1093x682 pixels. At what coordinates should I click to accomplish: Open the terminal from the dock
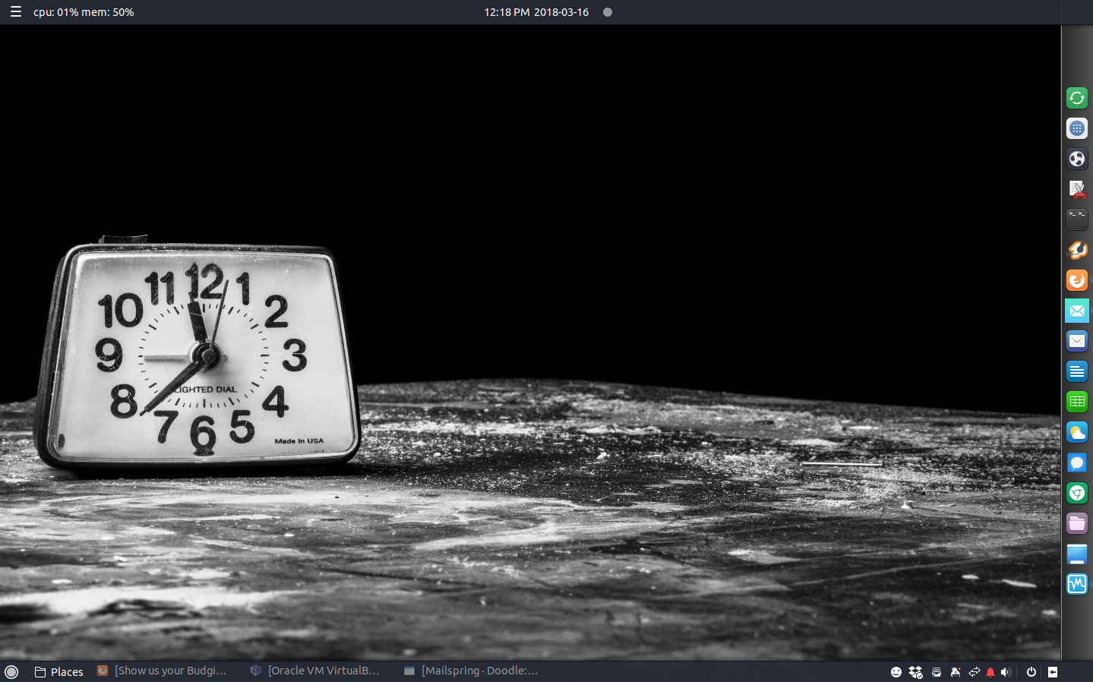[1076, 219]
